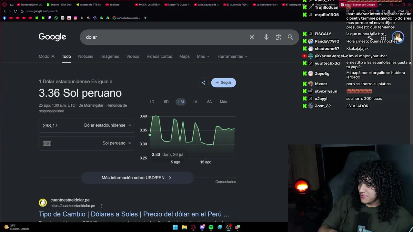This screenshot has height=232, width=413.
Task: Click the chat username Jost_22
Action: pyautogui.click(x=323, y=106)
